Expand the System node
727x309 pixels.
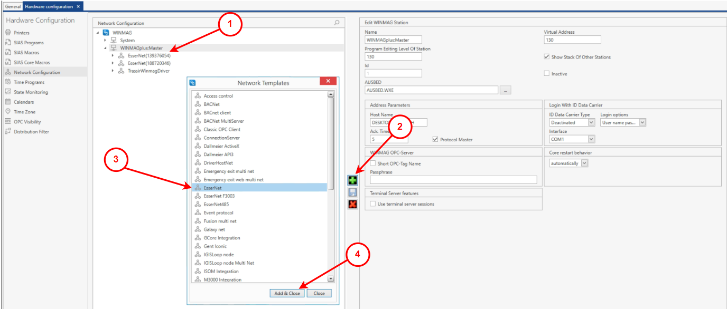106,40
